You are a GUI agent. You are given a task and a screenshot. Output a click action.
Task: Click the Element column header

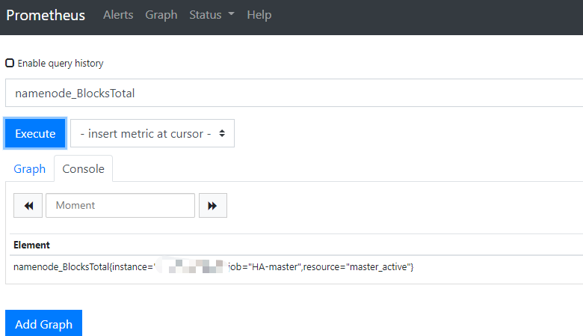tap(31, 245)
